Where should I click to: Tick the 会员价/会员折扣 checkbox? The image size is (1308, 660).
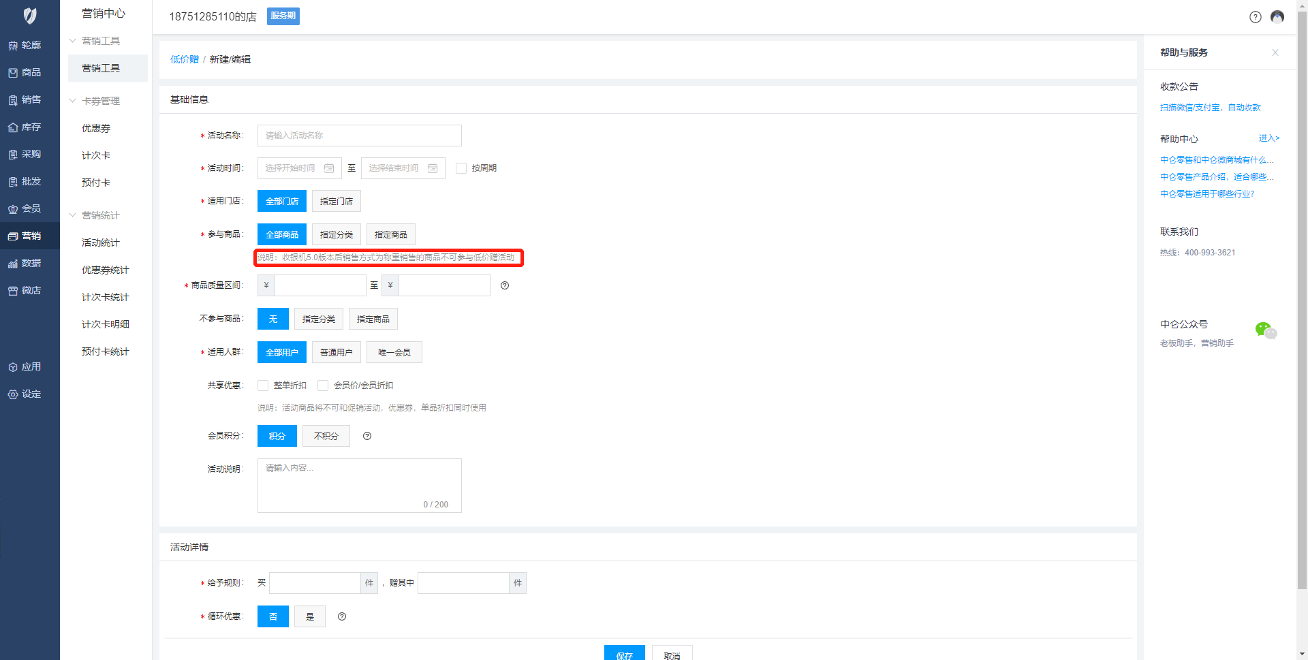click(x=323, y=386)
